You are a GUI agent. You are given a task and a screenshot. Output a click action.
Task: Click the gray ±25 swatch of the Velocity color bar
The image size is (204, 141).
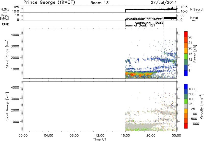click(x=186, y=106)
